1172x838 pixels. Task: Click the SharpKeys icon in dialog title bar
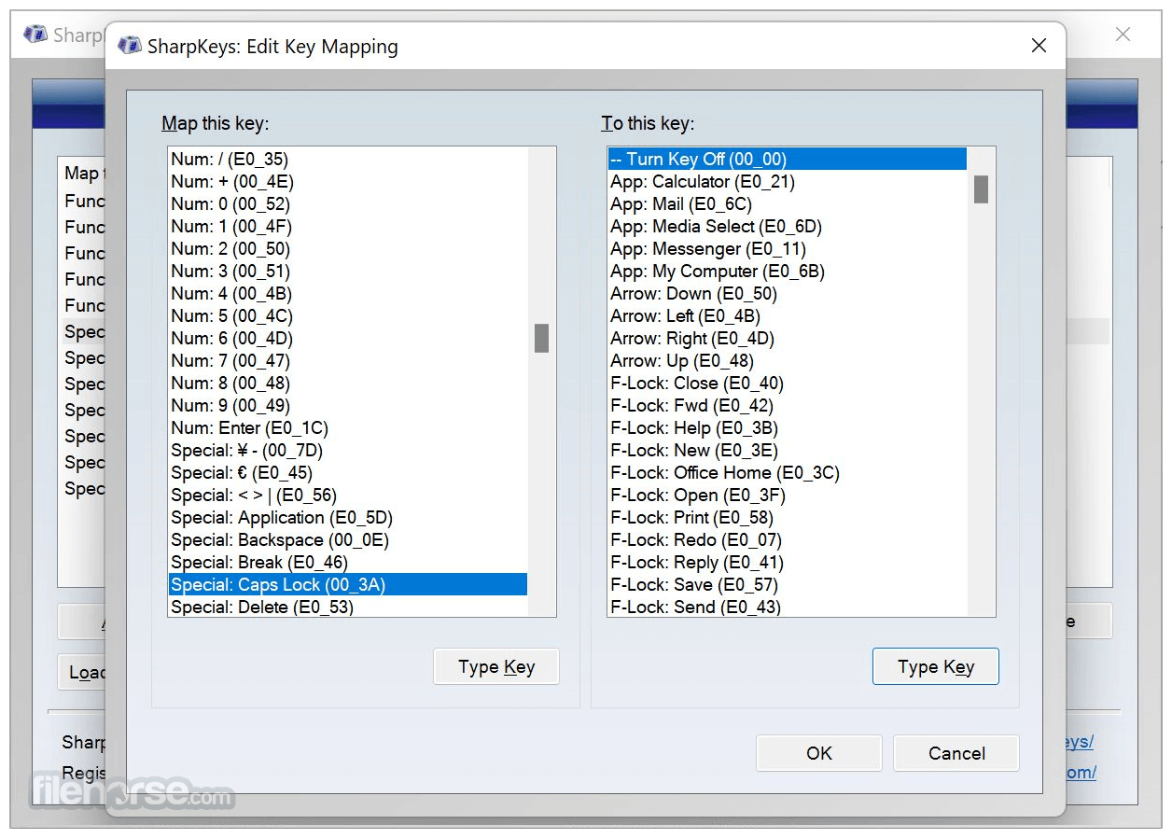[x=130, y=47]
